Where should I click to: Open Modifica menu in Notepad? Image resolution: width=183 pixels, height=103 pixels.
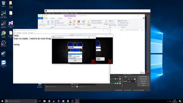click(x=19, y=33)
